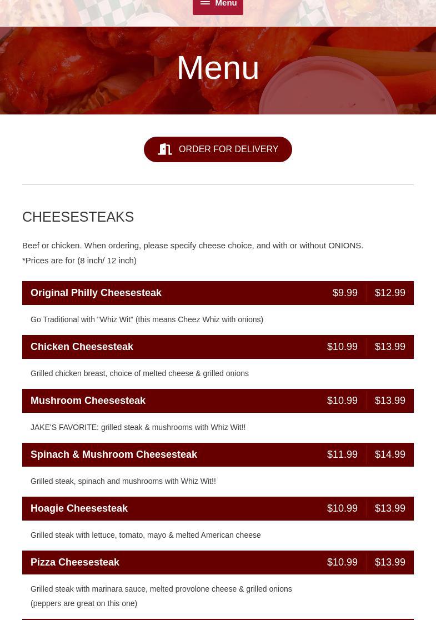Viewport: 436px width, 620px height.
Task: Click the delivery icon in order button
Action: (165, 149)
